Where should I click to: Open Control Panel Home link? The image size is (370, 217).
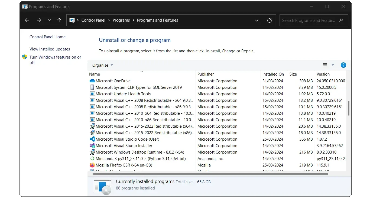47,37
